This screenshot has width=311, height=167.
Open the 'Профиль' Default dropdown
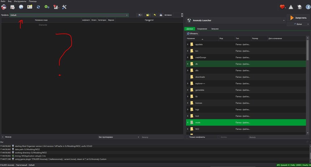point(69,15)
